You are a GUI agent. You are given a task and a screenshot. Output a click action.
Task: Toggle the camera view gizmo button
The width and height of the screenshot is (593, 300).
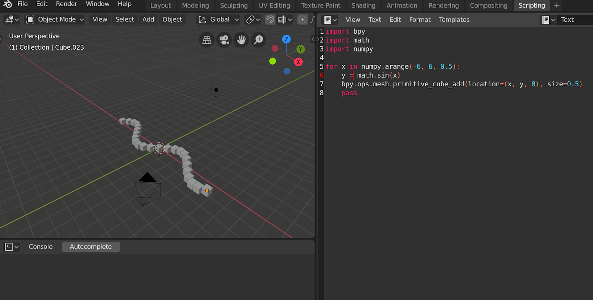click(224, 40)
